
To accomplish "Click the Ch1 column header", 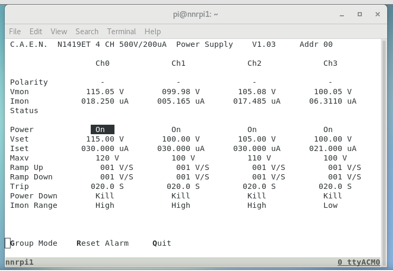I will coord(178,63).
